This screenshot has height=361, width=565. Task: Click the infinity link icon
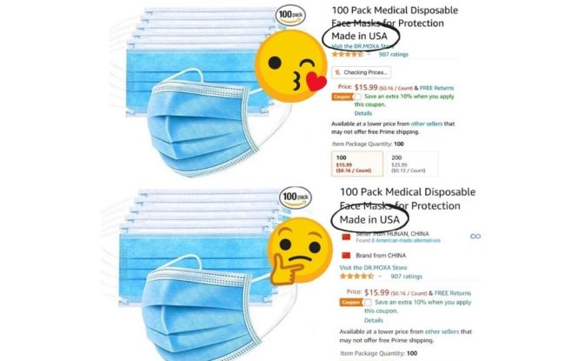[475, 237]
